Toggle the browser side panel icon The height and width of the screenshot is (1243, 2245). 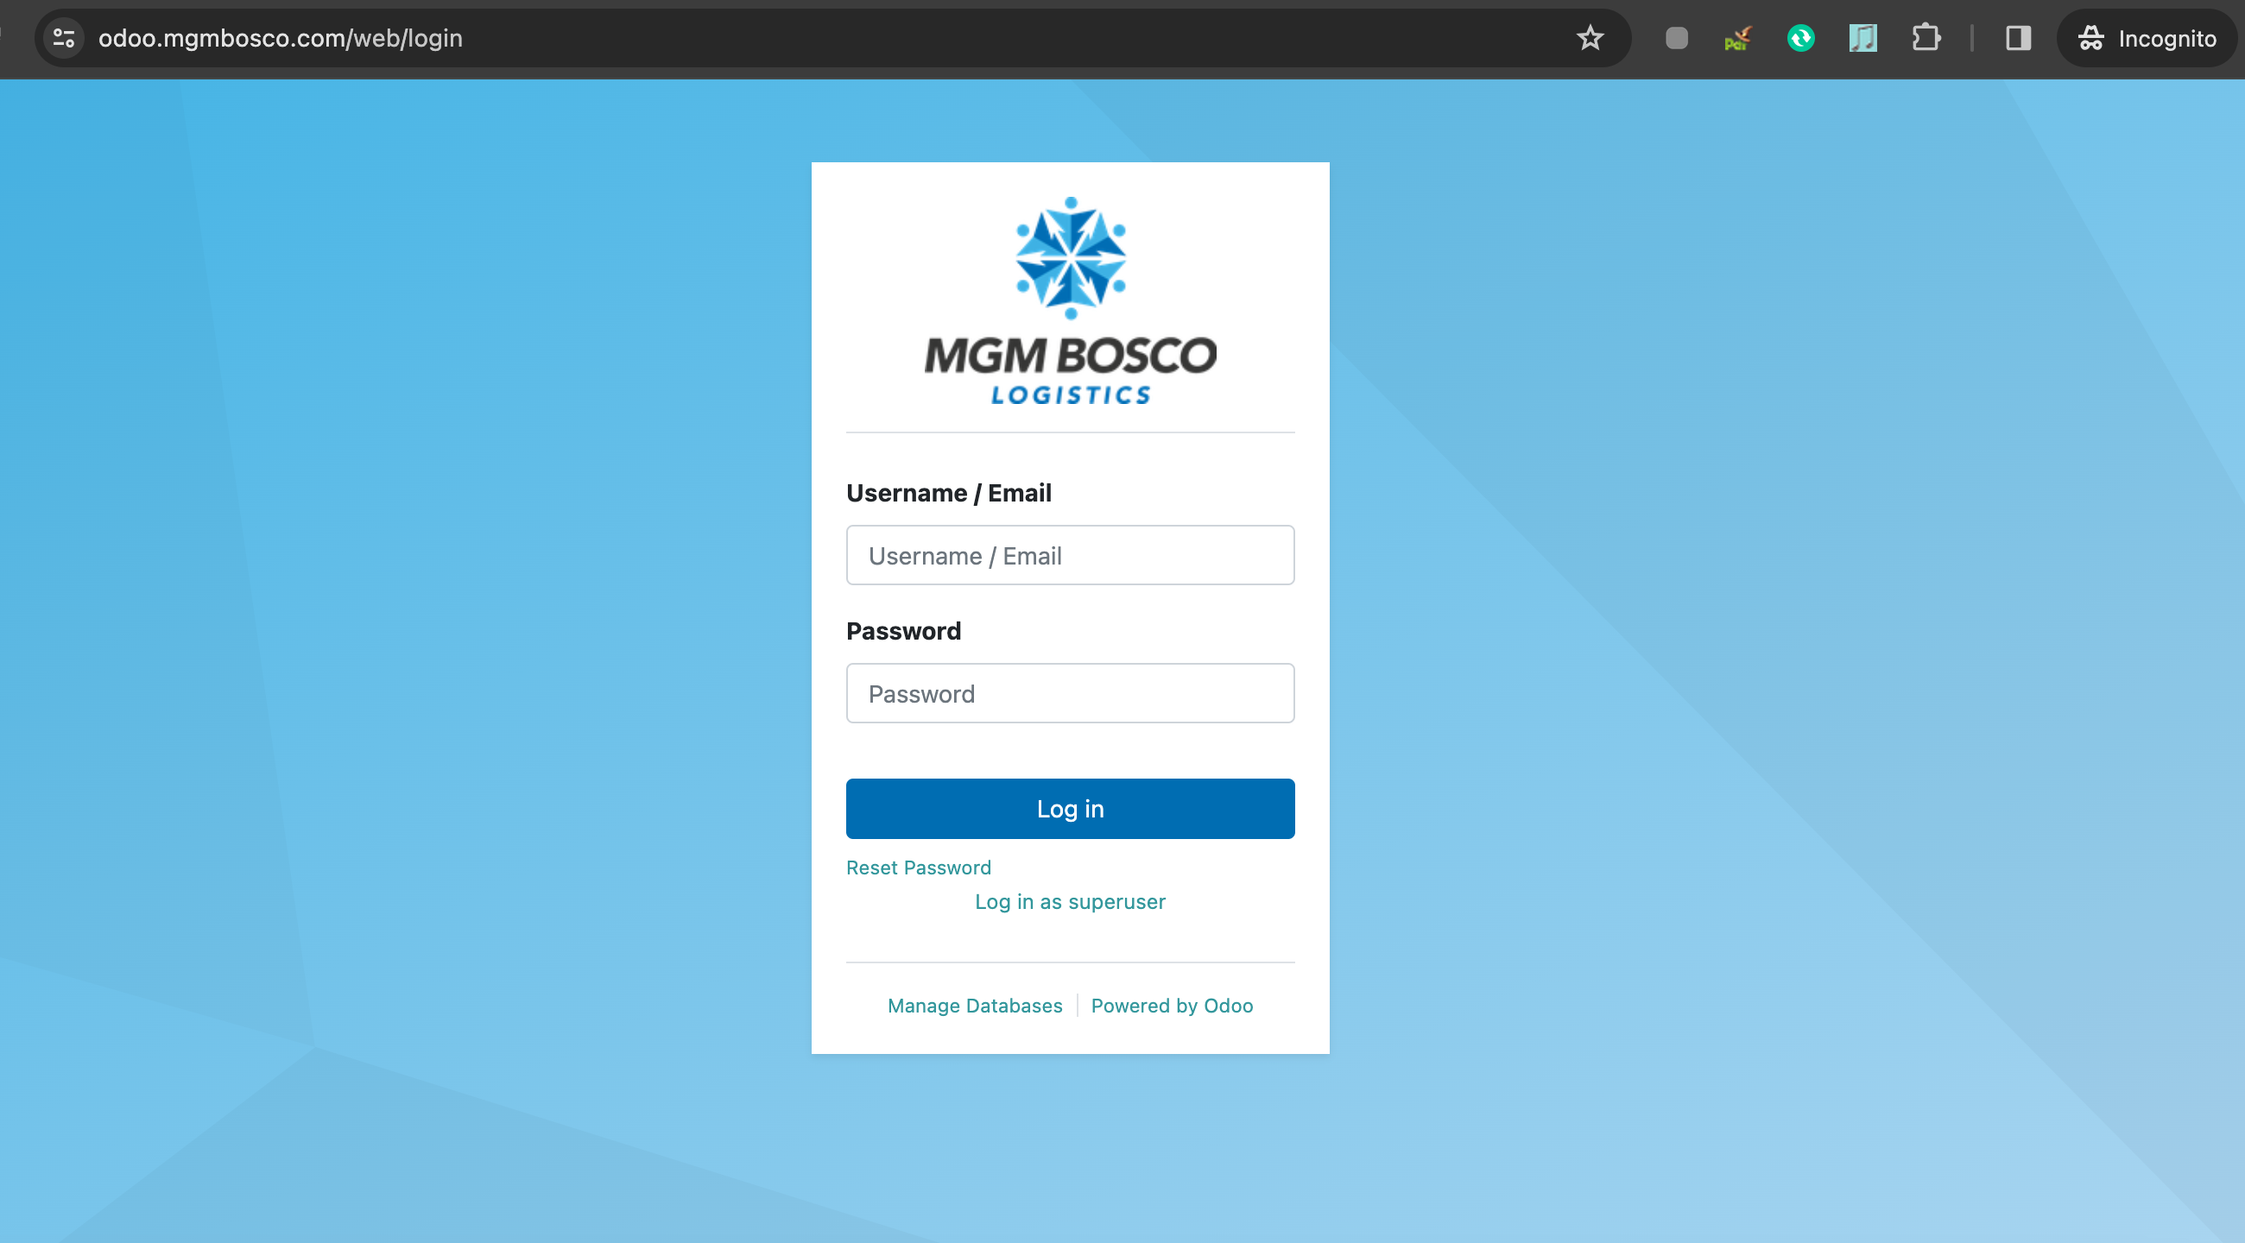click(2019, 38)
